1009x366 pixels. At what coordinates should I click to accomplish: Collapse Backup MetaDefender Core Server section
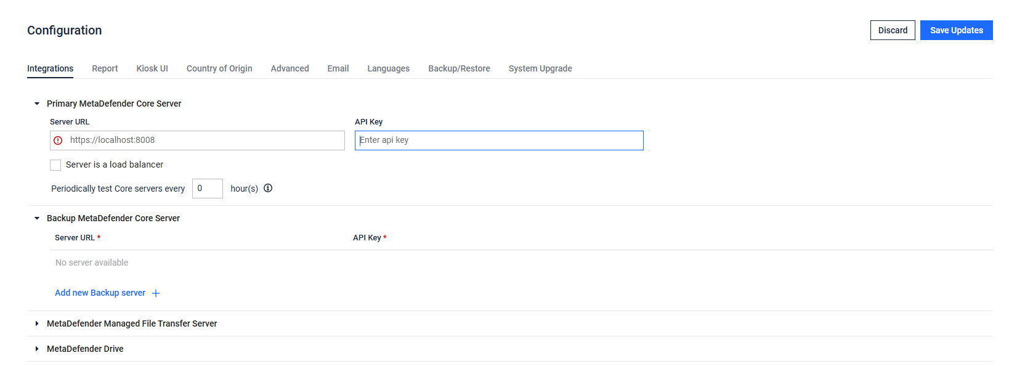pos(37,218)
